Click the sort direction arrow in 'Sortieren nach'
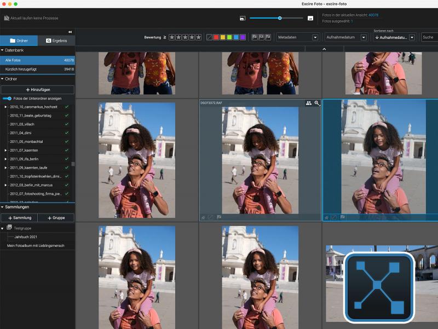This screenshot has height=329, width=438. click(377, 38)
